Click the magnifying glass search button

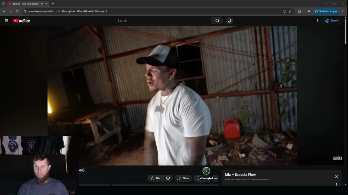pyautogui.click(x=217, y=21)
